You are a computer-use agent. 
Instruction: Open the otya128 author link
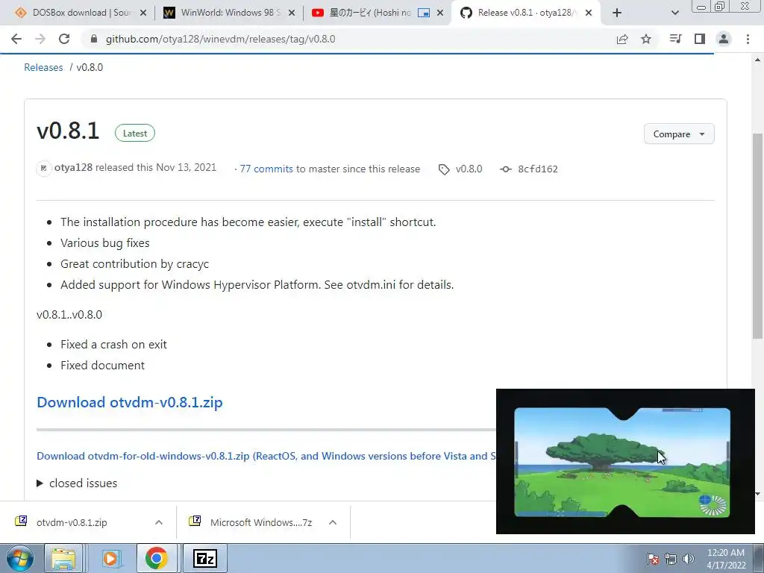tap(73, 167)
